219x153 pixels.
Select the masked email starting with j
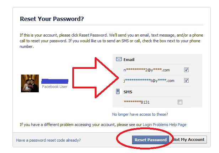tap(149, 81)
